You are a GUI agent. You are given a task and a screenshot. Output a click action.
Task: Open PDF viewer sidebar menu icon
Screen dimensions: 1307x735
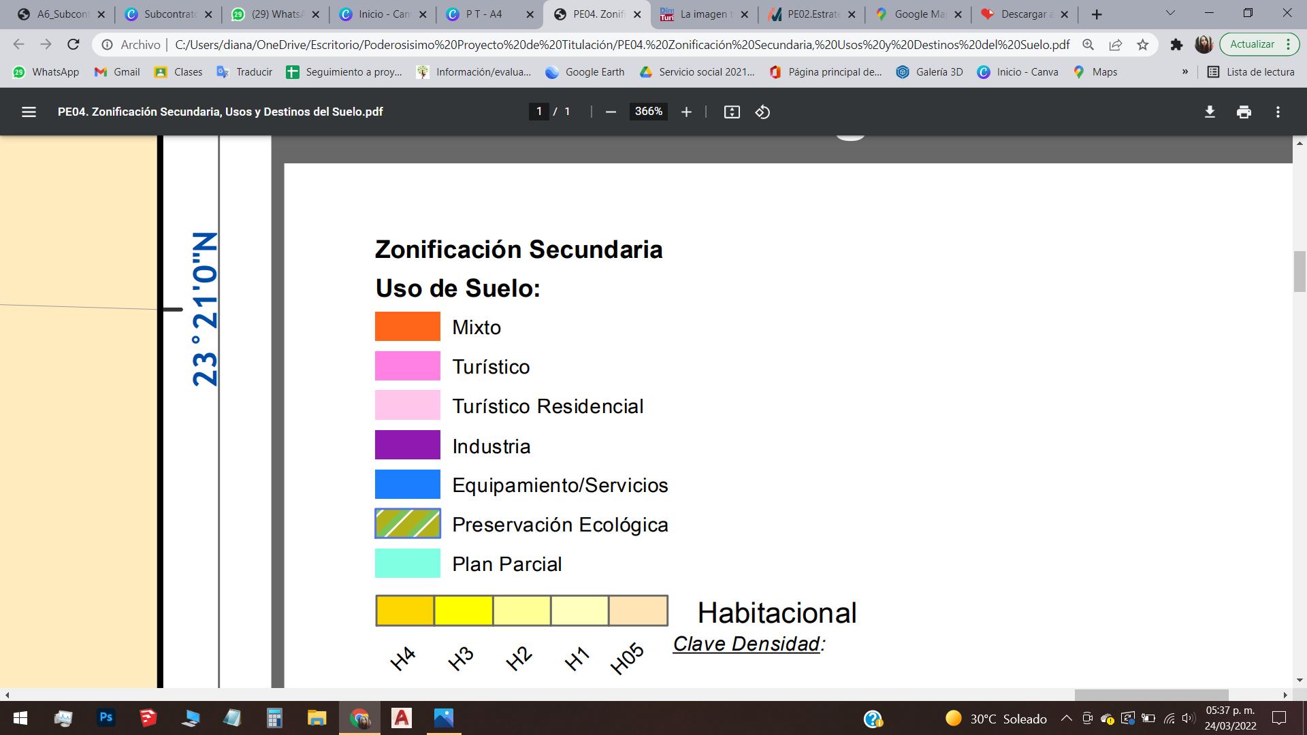pyautogui.click(x=29, y=112)
